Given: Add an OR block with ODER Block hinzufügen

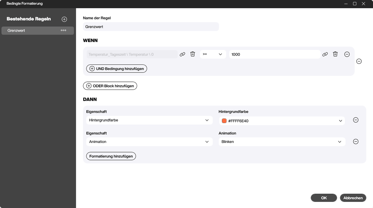Looking at the screenshot, I should 110,86.
